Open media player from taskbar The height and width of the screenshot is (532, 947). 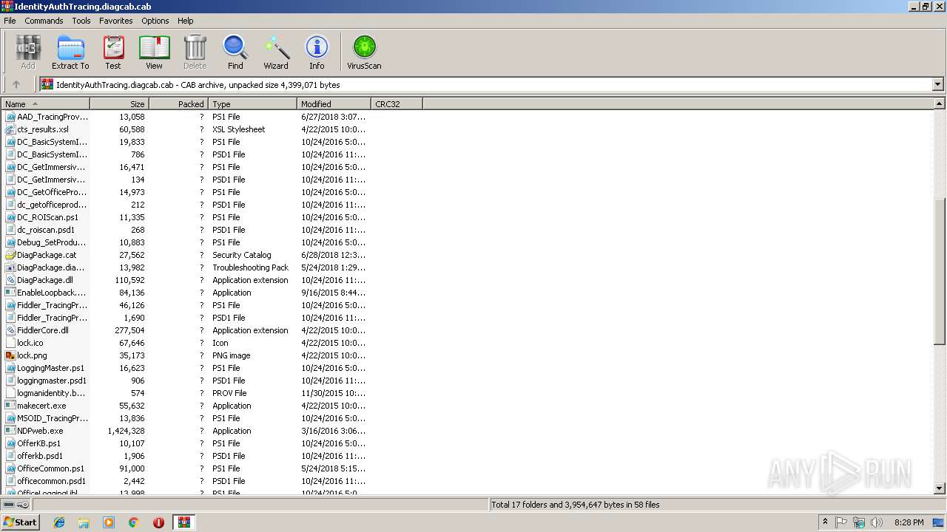[x=109, y=522]
